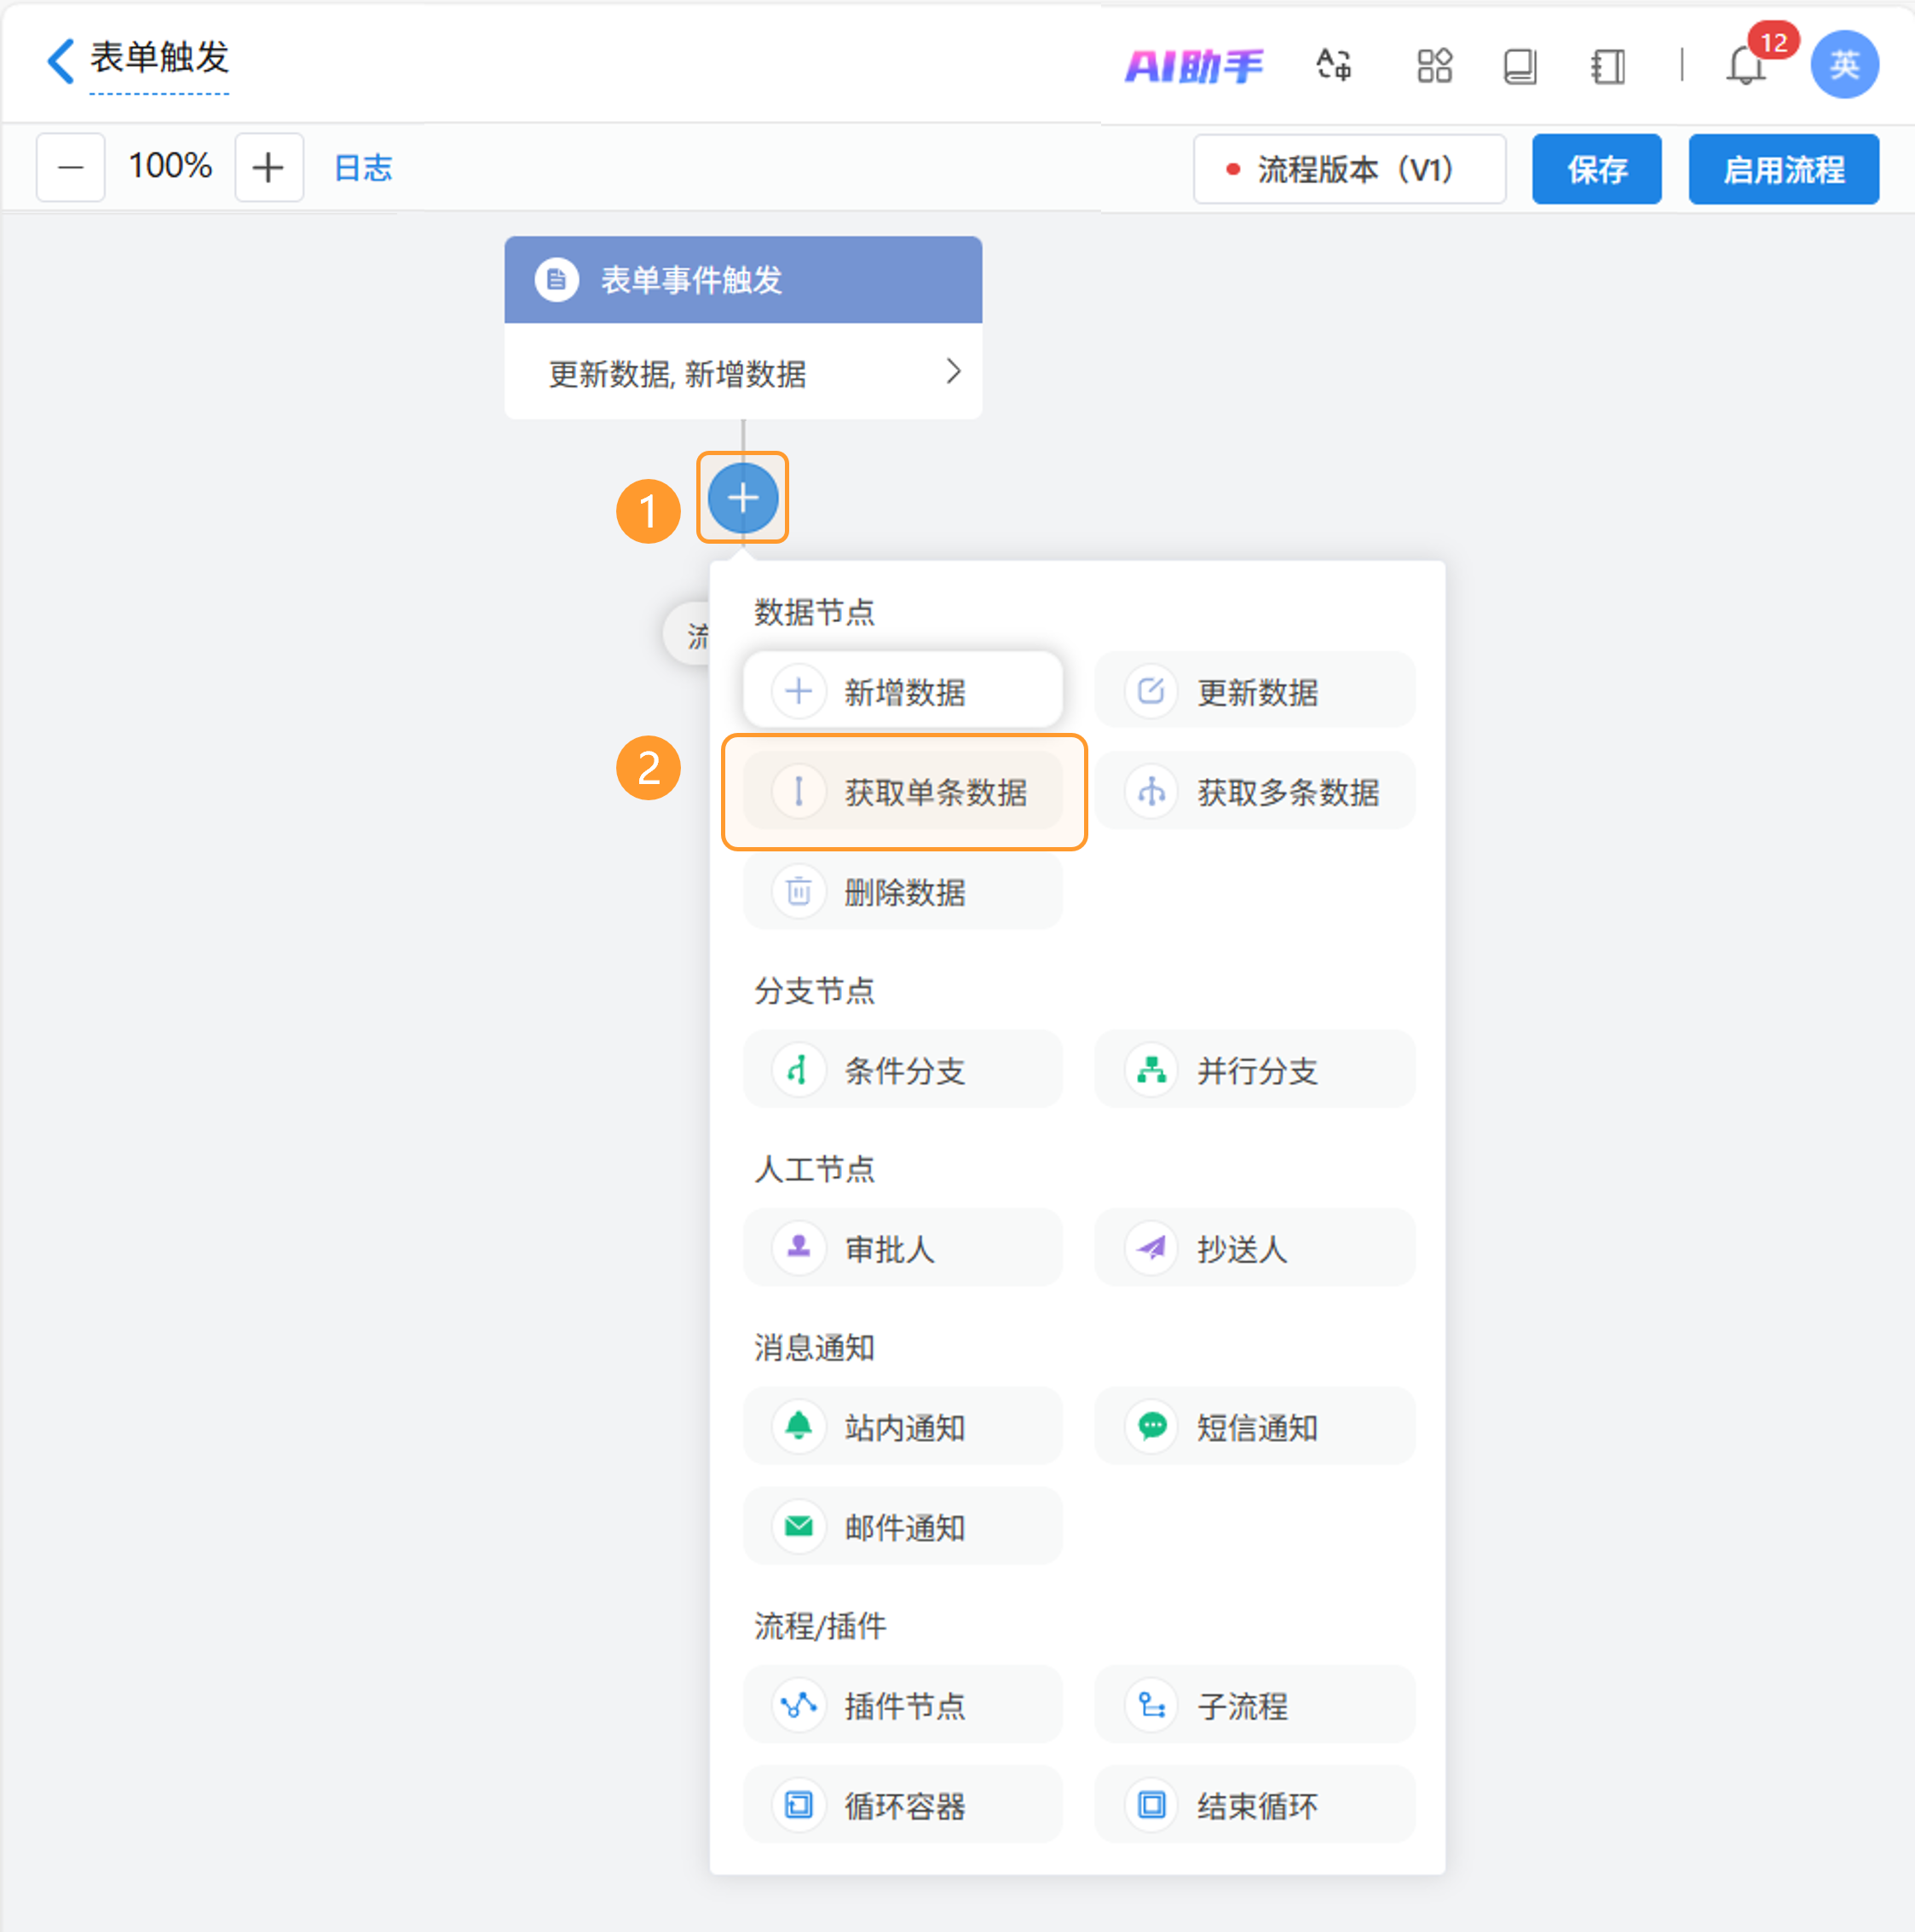Zoom in with the plus button
This screenshot has width=1915, height=1932.
[268, 168]
